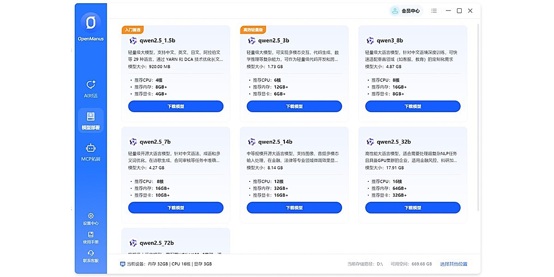Open the AI对话 chat section
The image size is (554, 277).
90,85
